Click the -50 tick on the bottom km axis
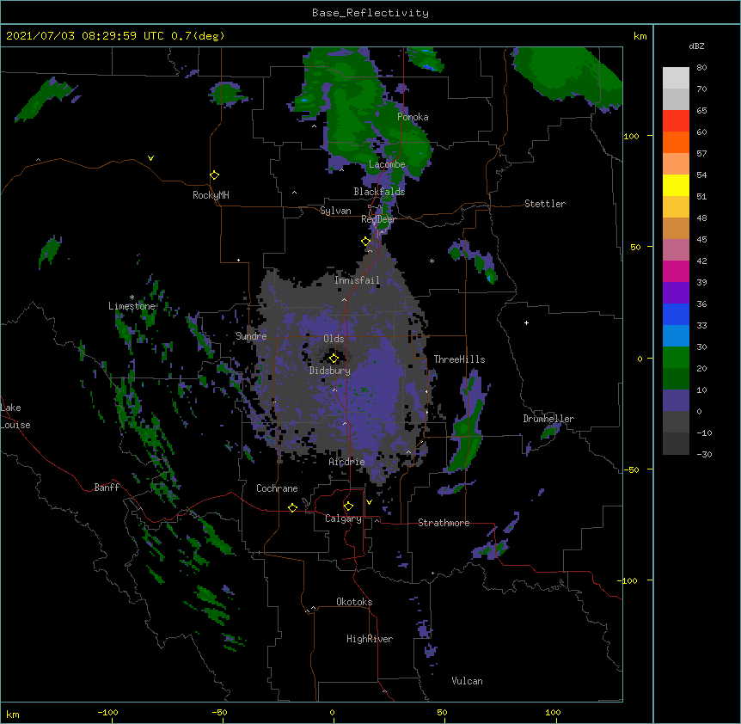 click(x=219, y=713)
